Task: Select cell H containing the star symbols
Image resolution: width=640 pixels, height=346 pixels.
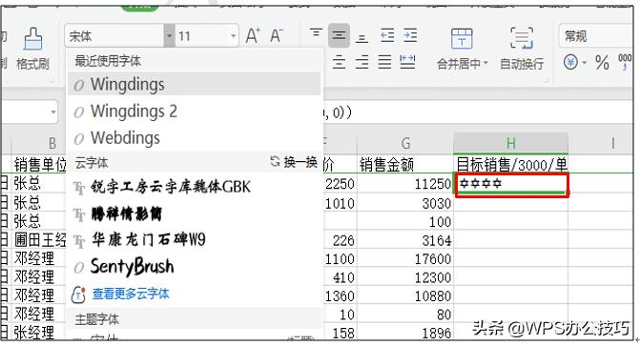Action: click(x=512, y=185)
